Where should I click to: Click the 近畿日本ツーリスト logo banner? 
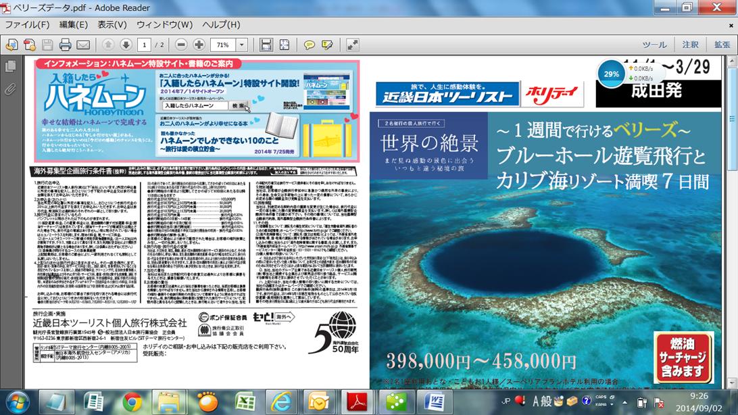(x=447, y=94)
